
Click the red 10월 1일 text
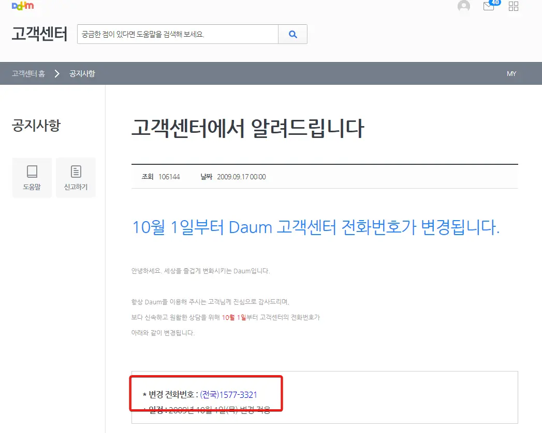coord(234,317)
